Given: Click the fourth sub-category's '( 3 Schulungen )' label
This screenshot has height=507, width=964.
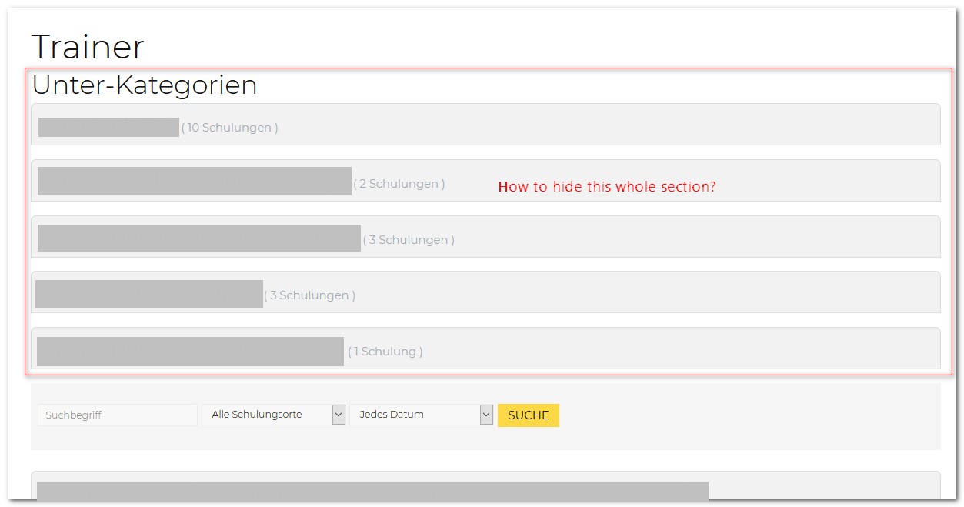Looking at the screenshot, I should click(309, 295).
